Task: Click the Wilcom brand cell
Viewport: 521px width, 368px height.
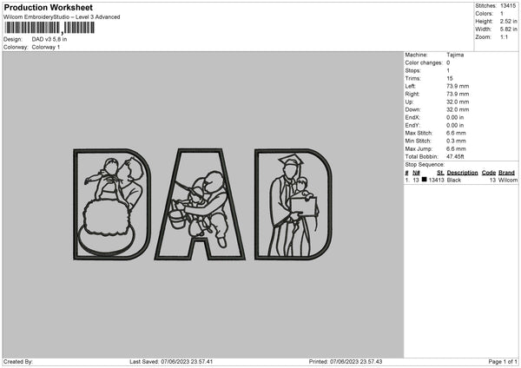Action: tap(508, 180)
